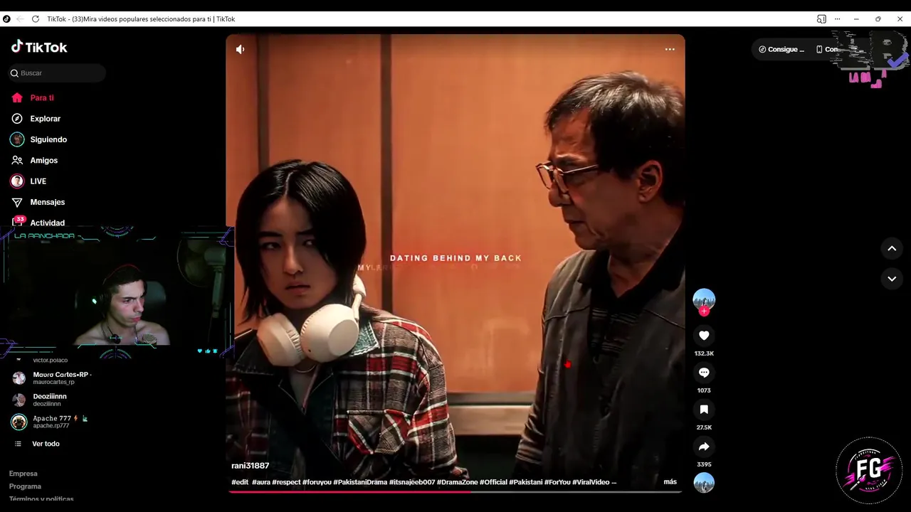Open the video three-dots options menu
The height and width of the screenshot is (512, 911).
point(670,49)
